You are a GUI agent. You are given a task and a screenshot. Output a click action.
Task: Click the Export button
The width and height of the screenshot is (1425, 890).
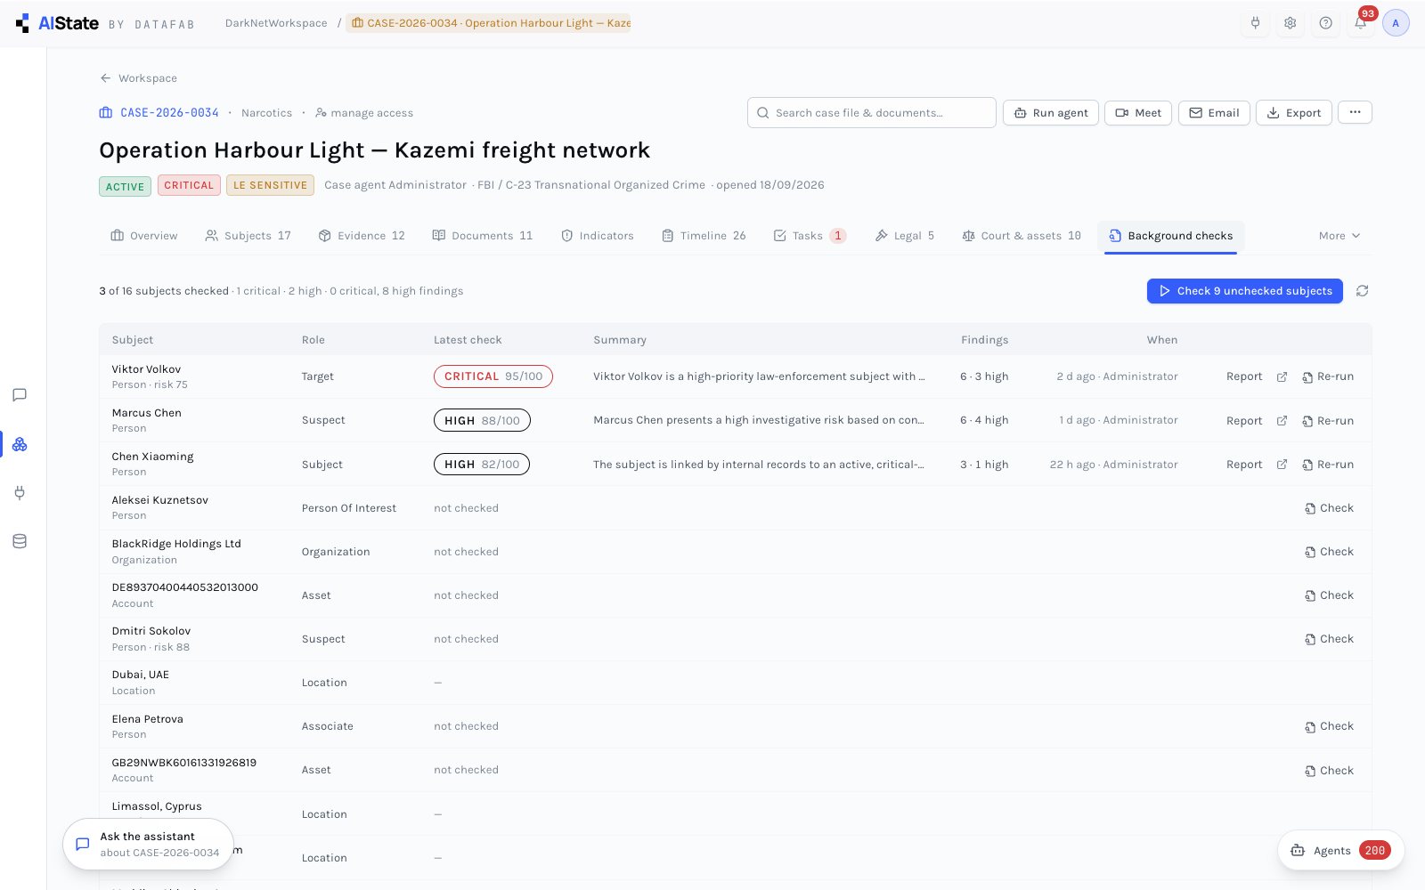pyautogui.click(x=1294, y=113)
